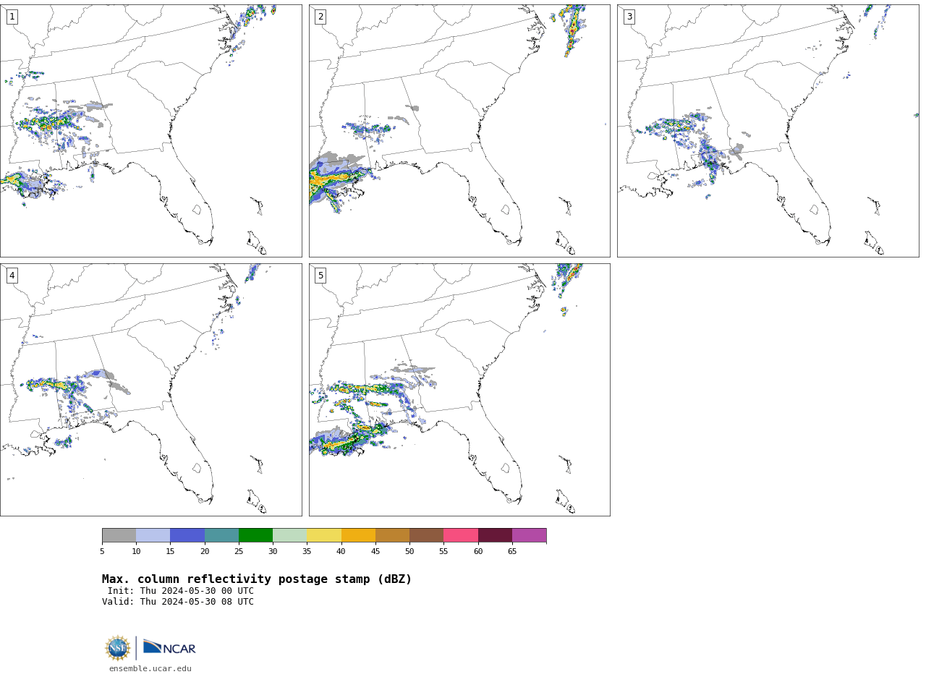Click the orange 40-45 dBZ swatch
926x677 pixels.
coord(358,535)
